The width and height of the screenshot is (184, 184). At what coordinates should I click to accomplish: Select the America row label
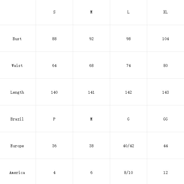pyautogui.click(x=17, y=173)
